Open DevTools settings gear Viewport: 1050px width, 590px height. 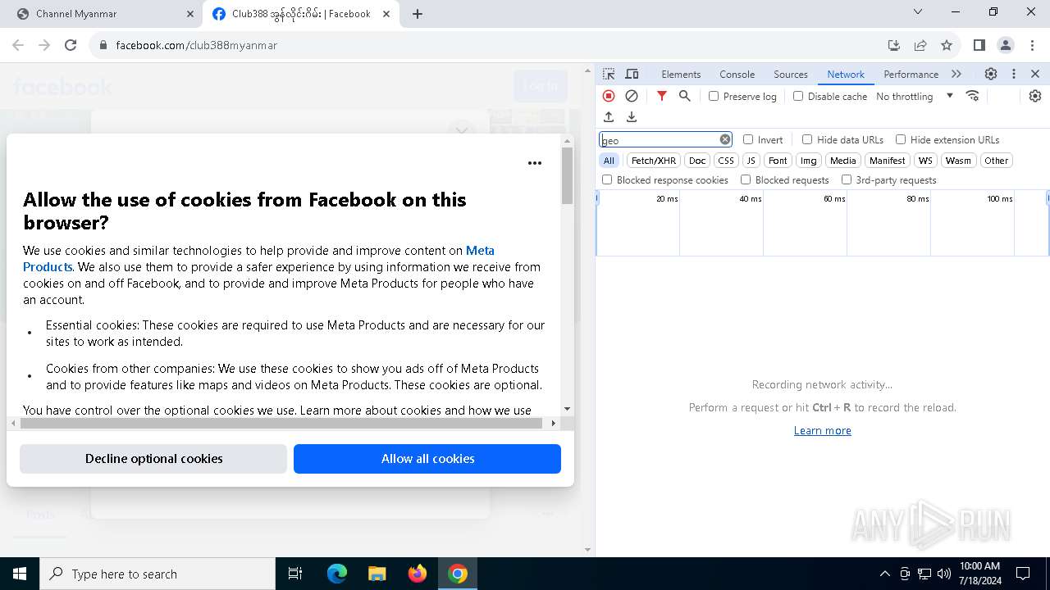coord(991,74)
